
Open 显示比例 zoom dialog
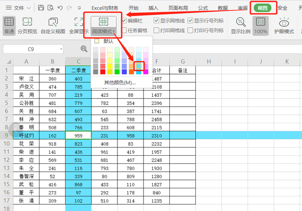coord(241,25)
